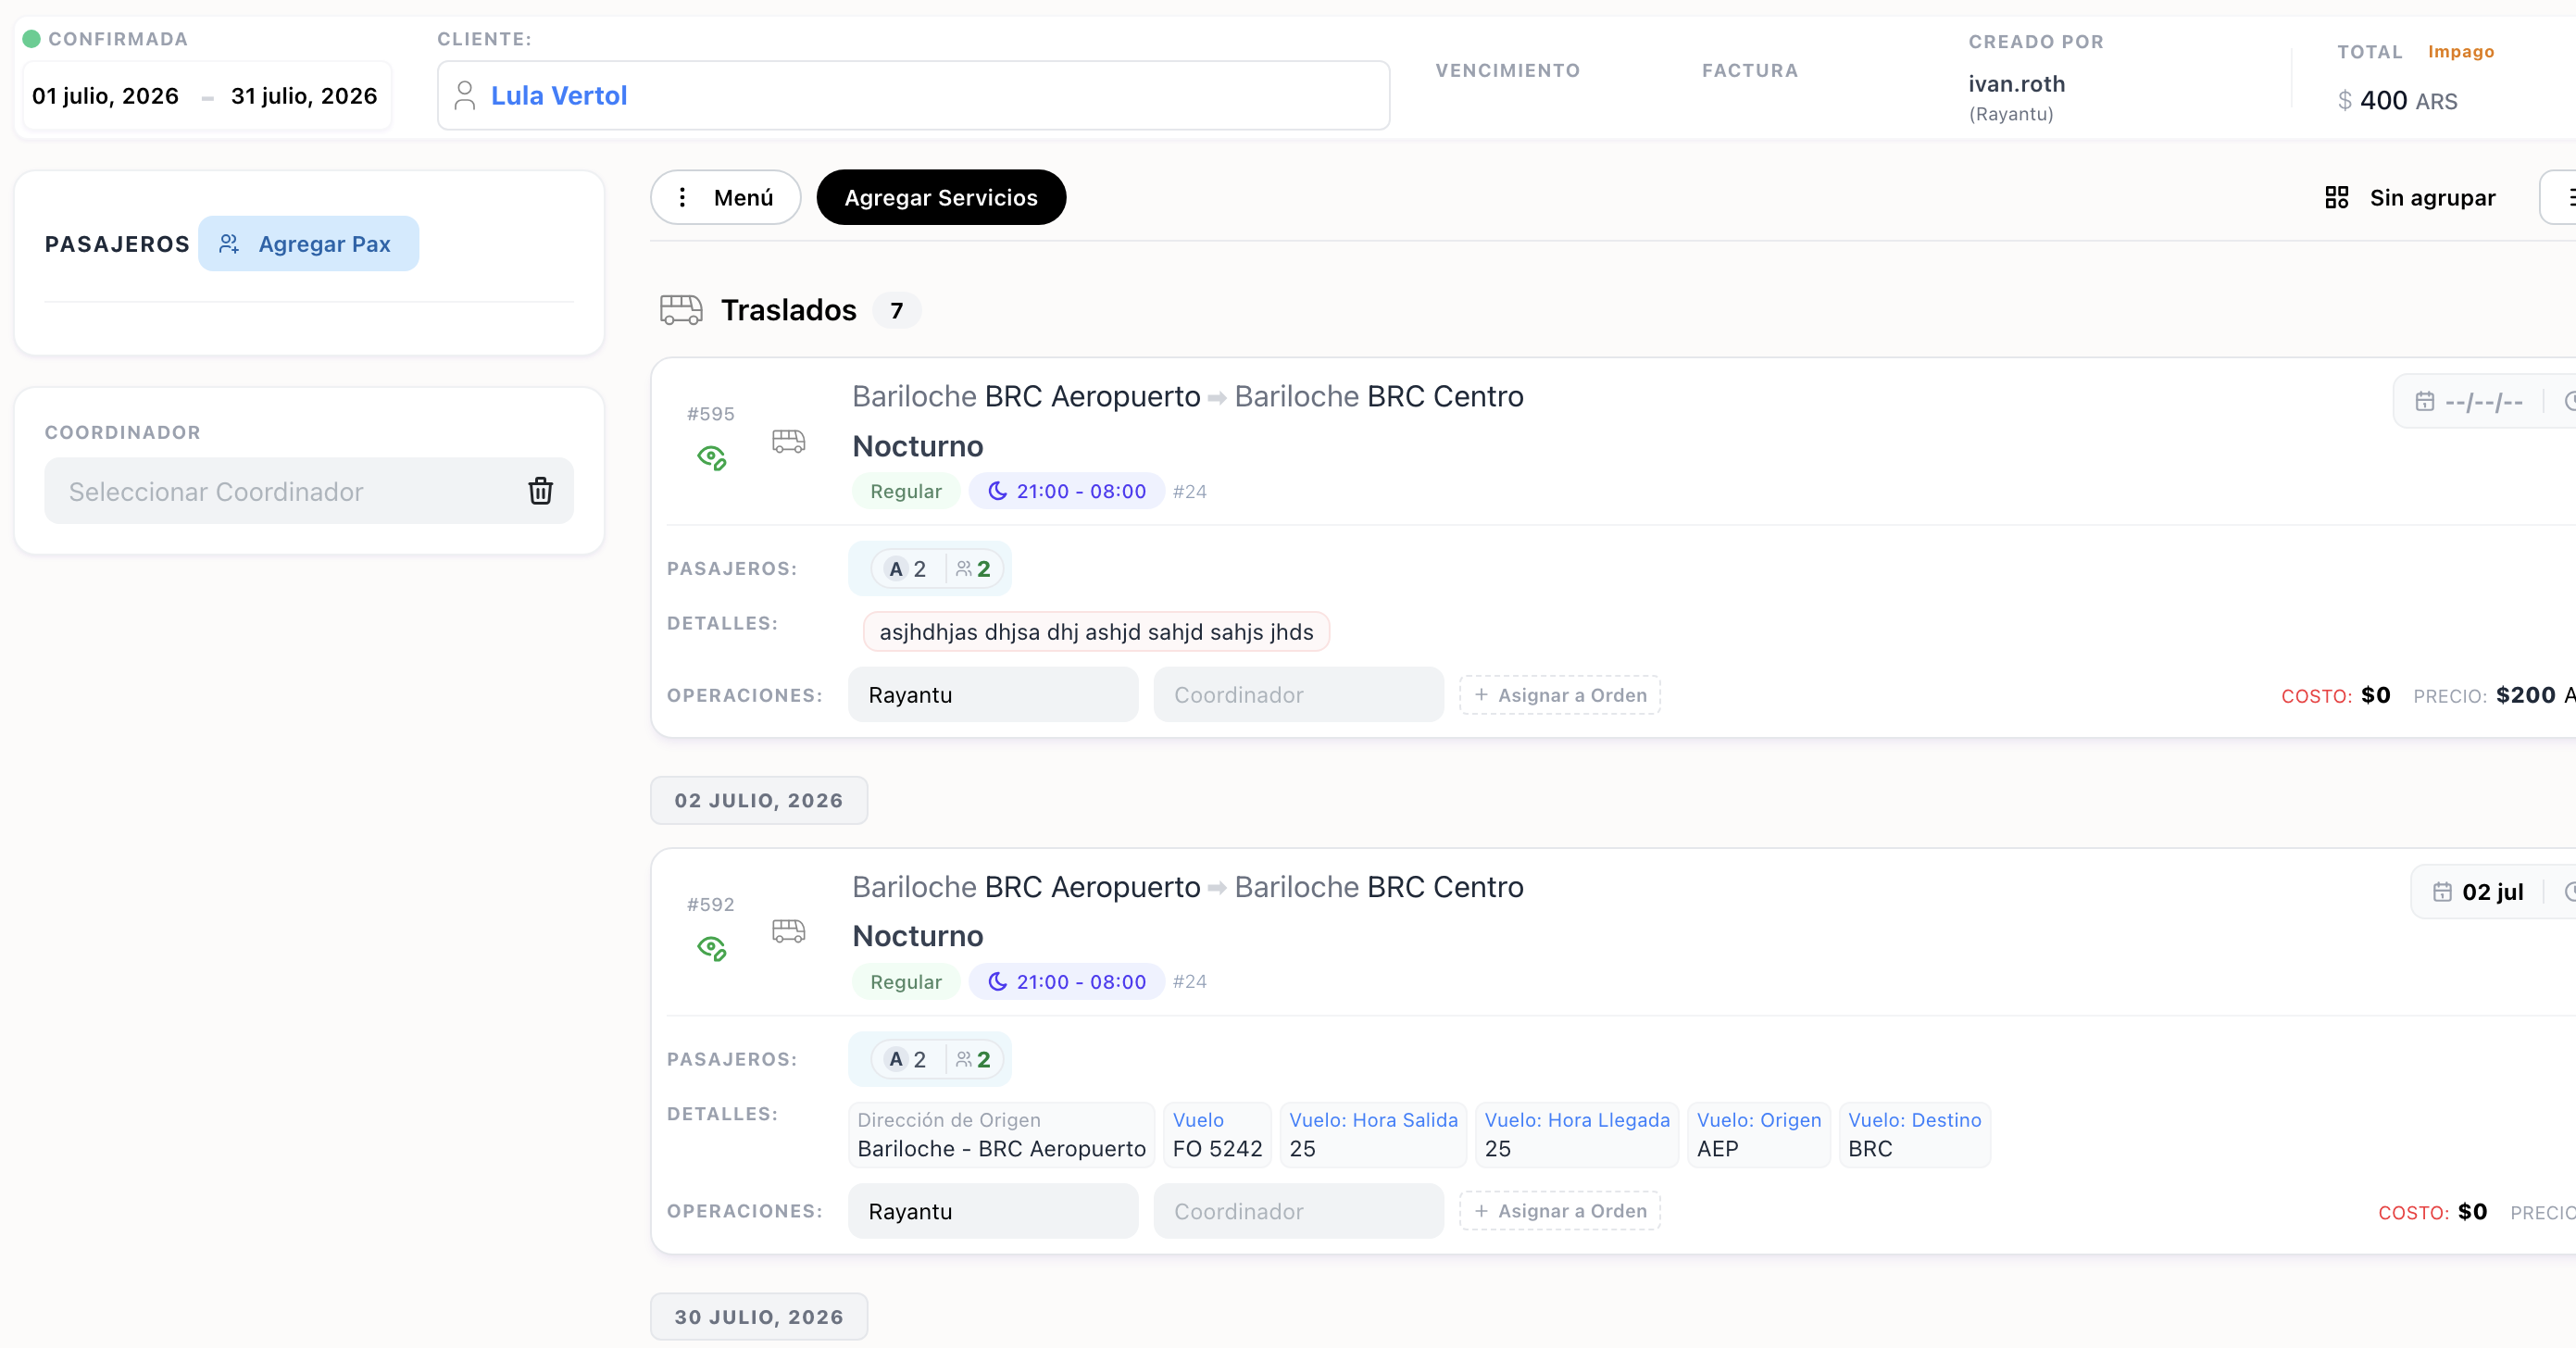Click the Traslados section bus icon

[681, 310]
